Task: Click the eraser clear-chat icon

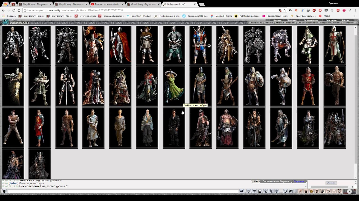Action: pyautogui.click(x=249, y=191)
